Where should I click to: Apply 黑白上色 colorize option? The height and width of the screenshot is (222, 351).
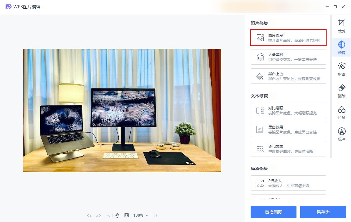coord(288,76)
